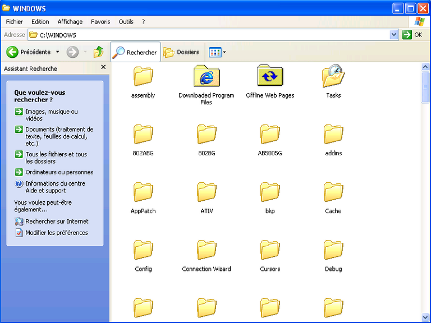Open the Edition menu
Image resolution: width=431 pixels, height=323 pixels.
click(x=40, y=22)
